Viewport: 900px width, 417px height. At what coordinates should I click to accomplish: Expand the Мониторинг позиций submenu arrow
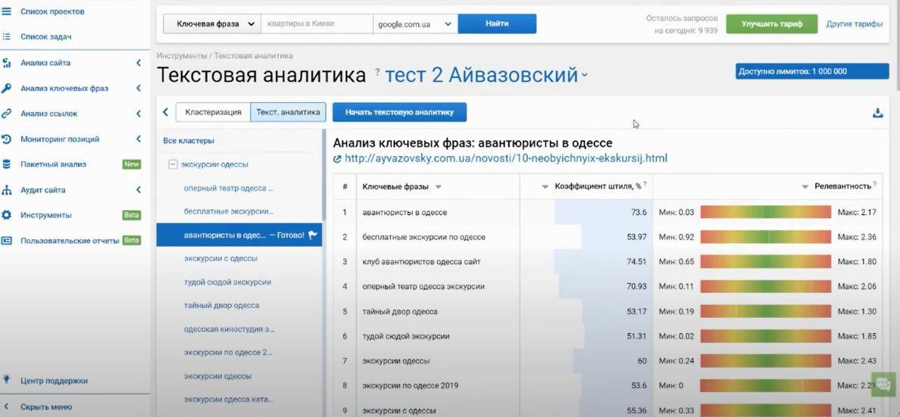(139, 138)
